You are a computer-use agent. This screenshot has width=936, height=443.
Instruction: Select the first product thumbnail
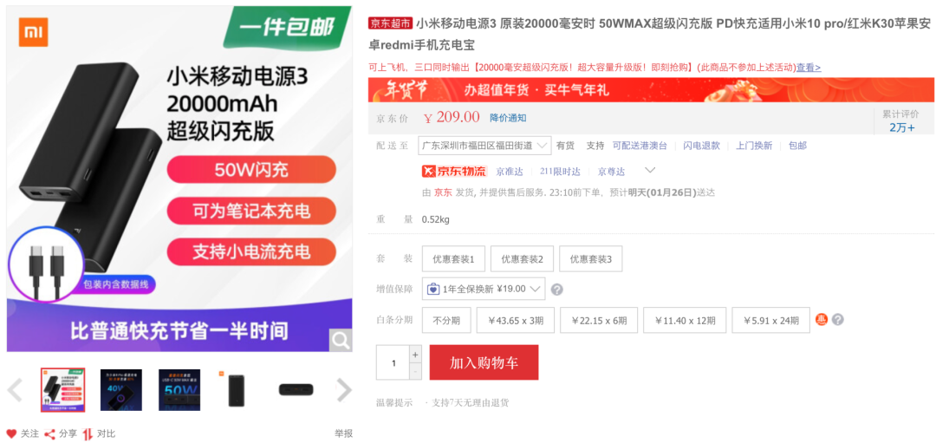(62, 390)
